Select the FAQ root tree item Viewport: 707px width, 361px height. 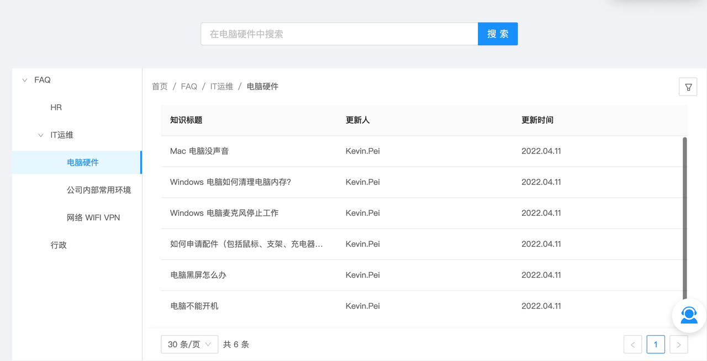[x=43, y=80]
